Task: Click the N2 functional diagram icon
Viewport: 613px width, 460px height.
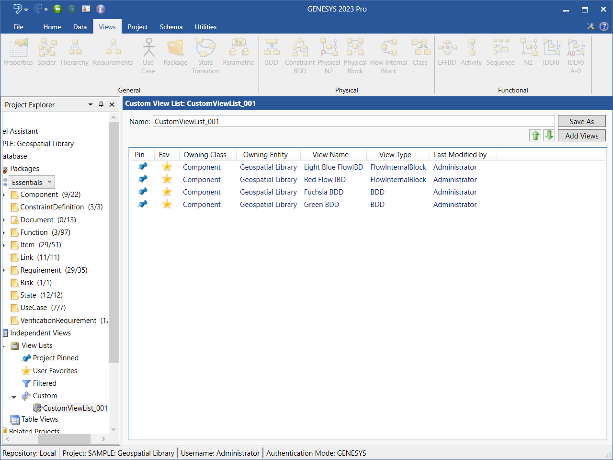Action: pyautogui.click(x=528, y=53)
